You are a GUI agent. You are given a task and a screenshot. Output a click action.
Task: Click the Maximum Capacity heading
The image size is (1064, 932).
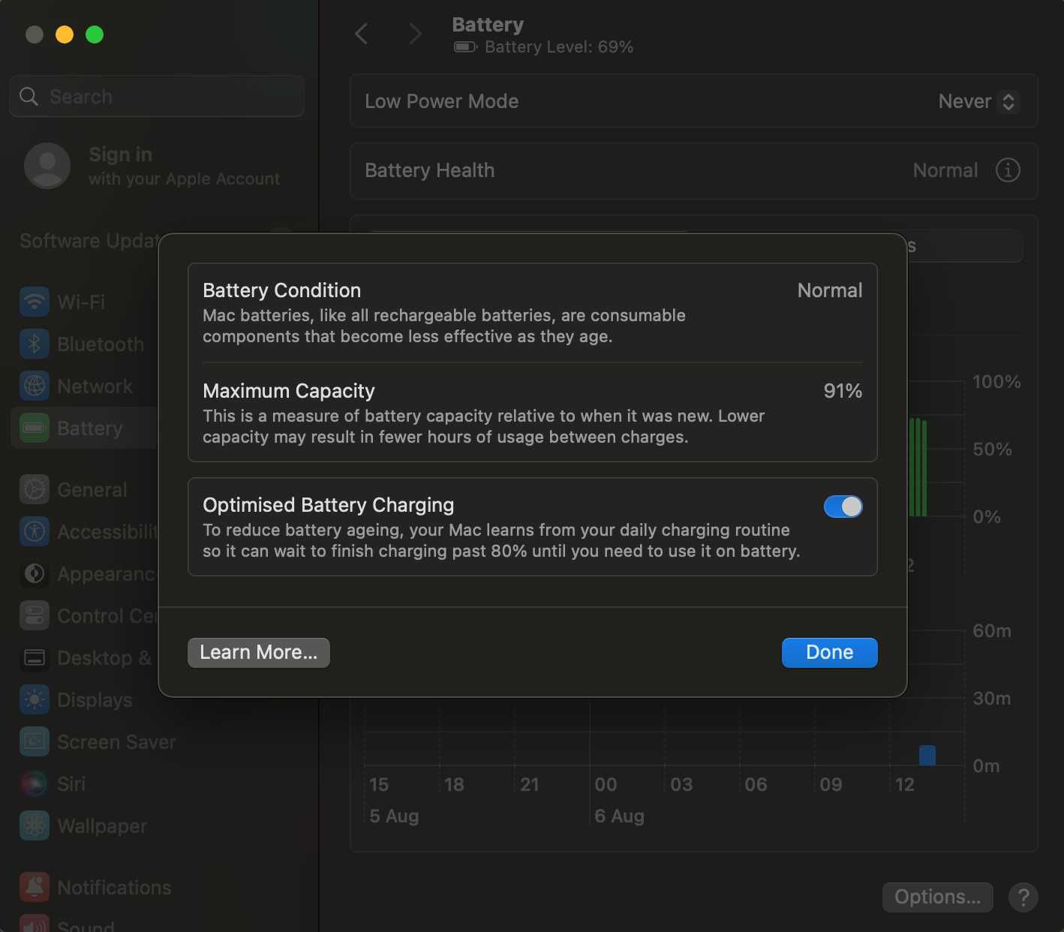click(x=289, y=391)
